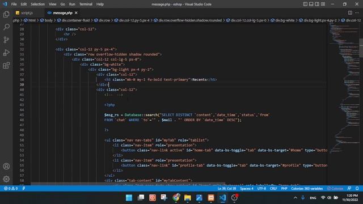Toggle the Panel layout icon
The height and width of the screenshot is (204, 363).
click(311, 4)
